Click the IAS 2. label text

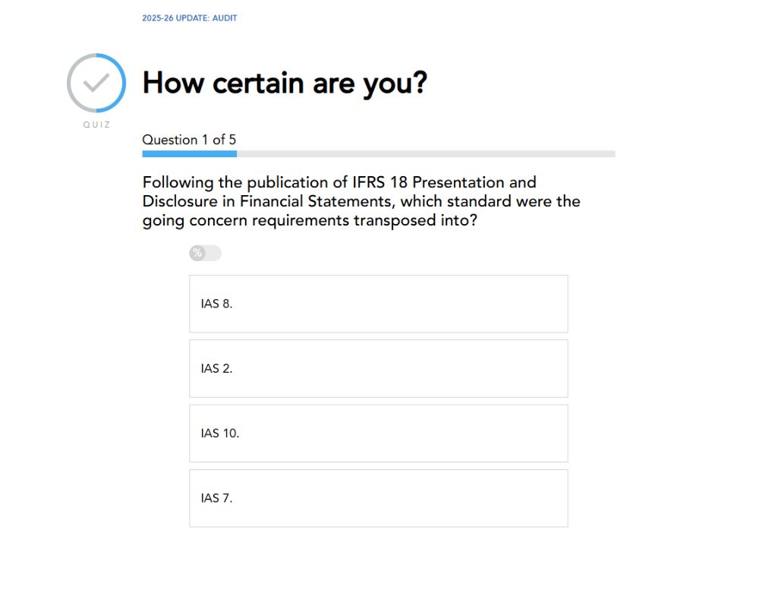tap(216, 368)
